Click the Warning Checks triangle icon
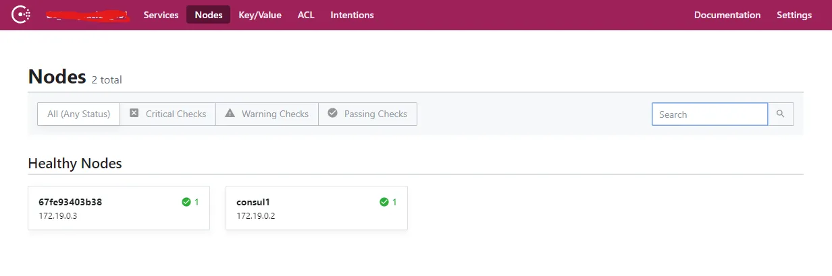This screenshot has height=276, width=832. (x=230, y=113)
